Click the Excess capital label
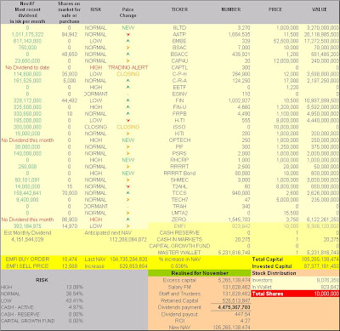 [179, 280]
